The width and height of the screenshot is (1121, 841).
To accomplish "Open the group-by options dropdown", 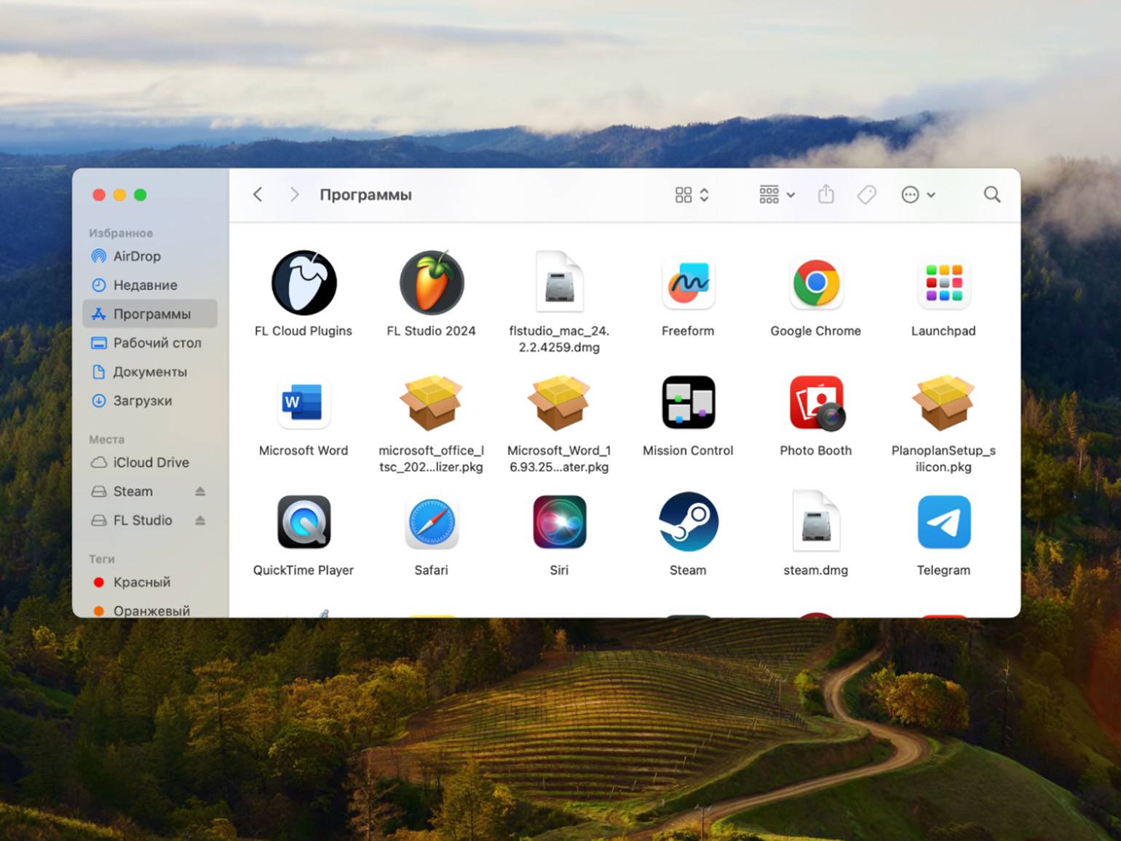I will coord(777,194).
